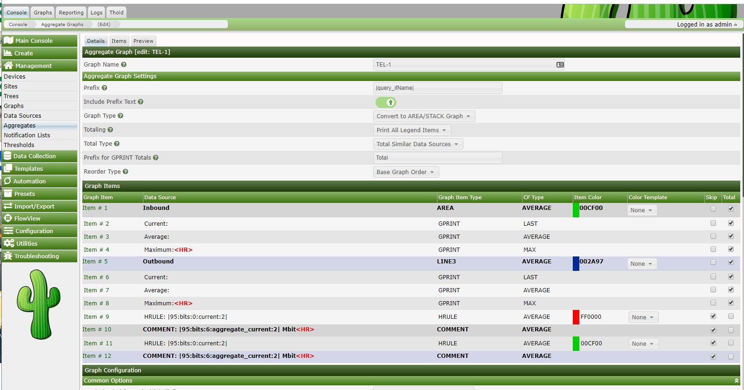Switch to the Items tab
The image size is (744, 390).
pyautogui.click(x=119, y=41)
